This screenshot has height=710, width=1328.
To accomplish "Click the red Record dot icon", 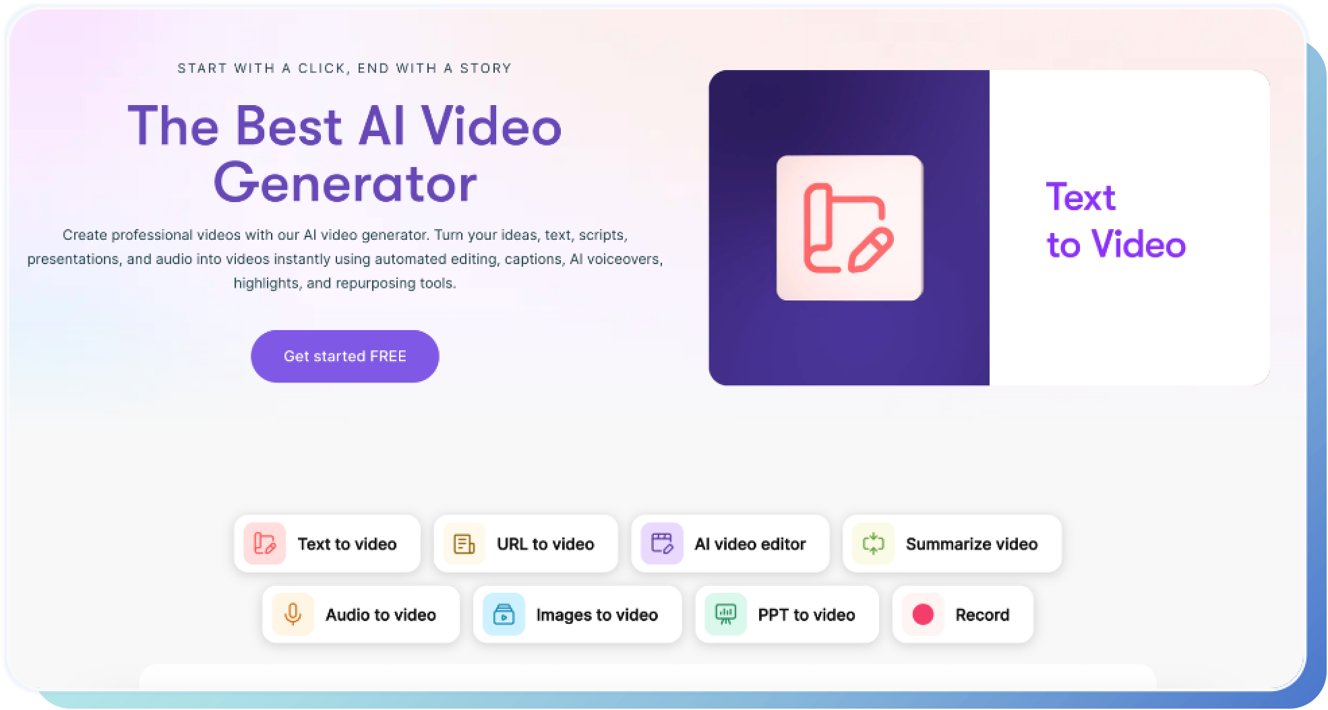I will click(x=924, y=614).
